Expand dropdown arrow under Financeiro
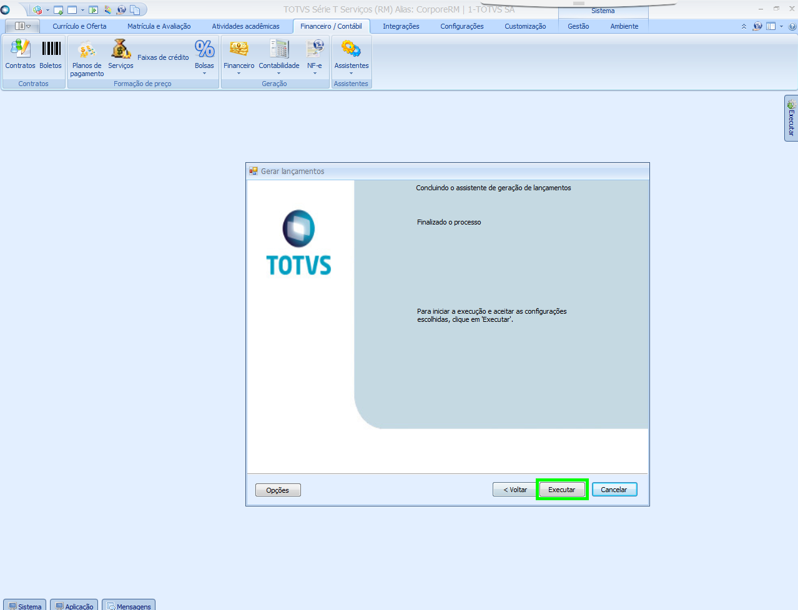The image size is (798, 610). coord(239,74)
